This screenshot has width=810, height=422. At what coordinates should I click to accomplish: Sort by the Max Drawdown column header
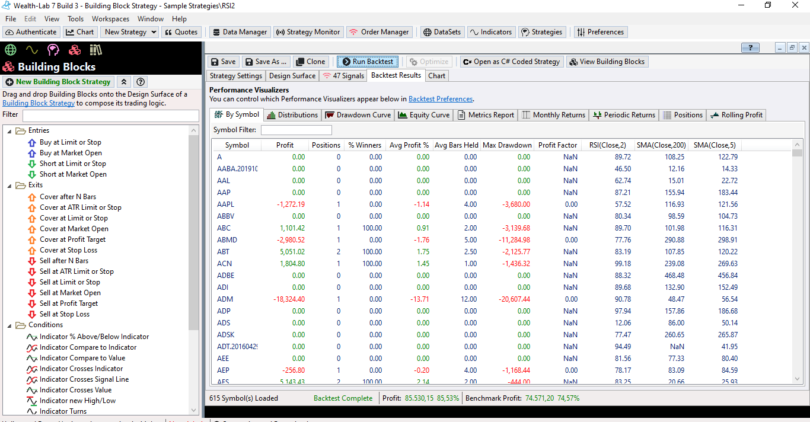click(x=507, y=145)
